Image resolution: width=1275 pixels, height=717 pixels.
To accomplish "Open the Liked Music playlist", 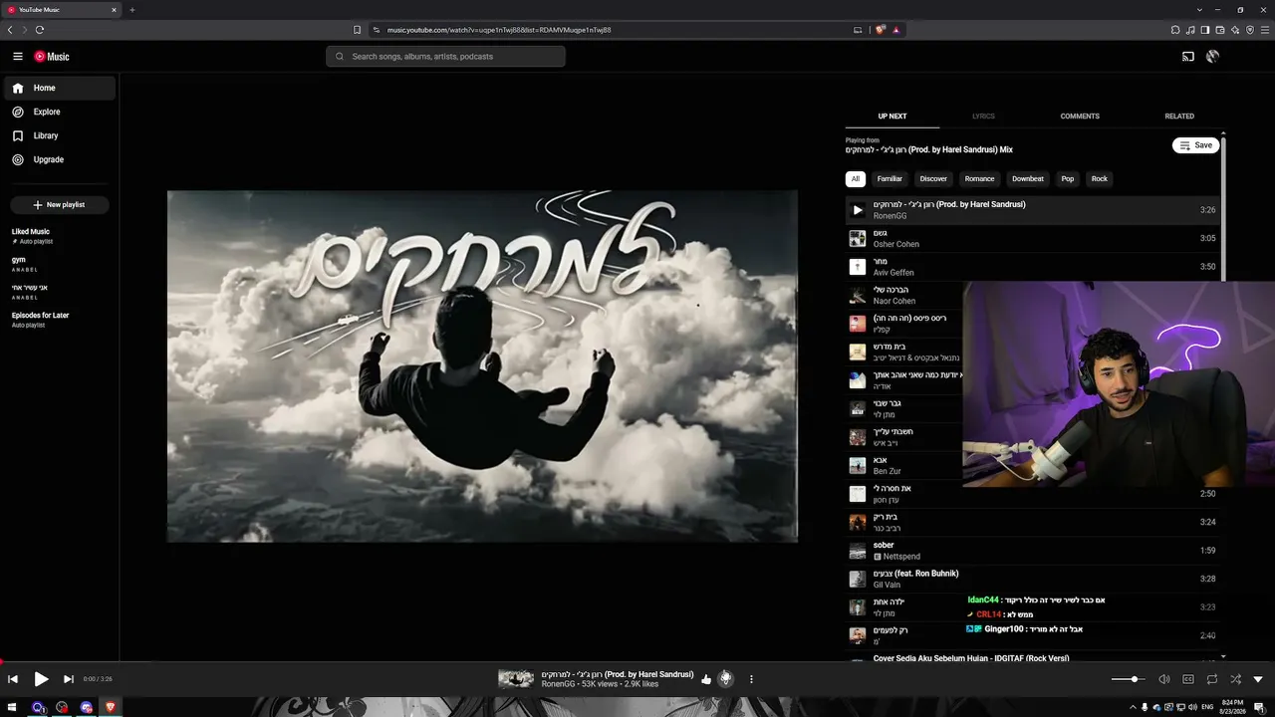I will click(60, 236).
